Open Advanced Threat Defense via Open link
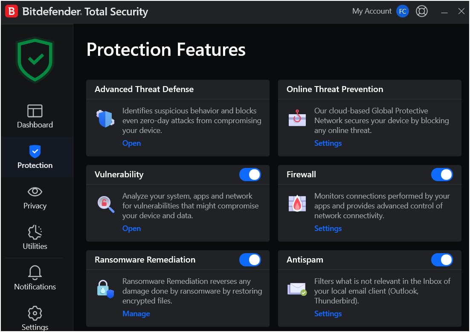The height and width of the screenshot is (332, 470). click(132, 143)
